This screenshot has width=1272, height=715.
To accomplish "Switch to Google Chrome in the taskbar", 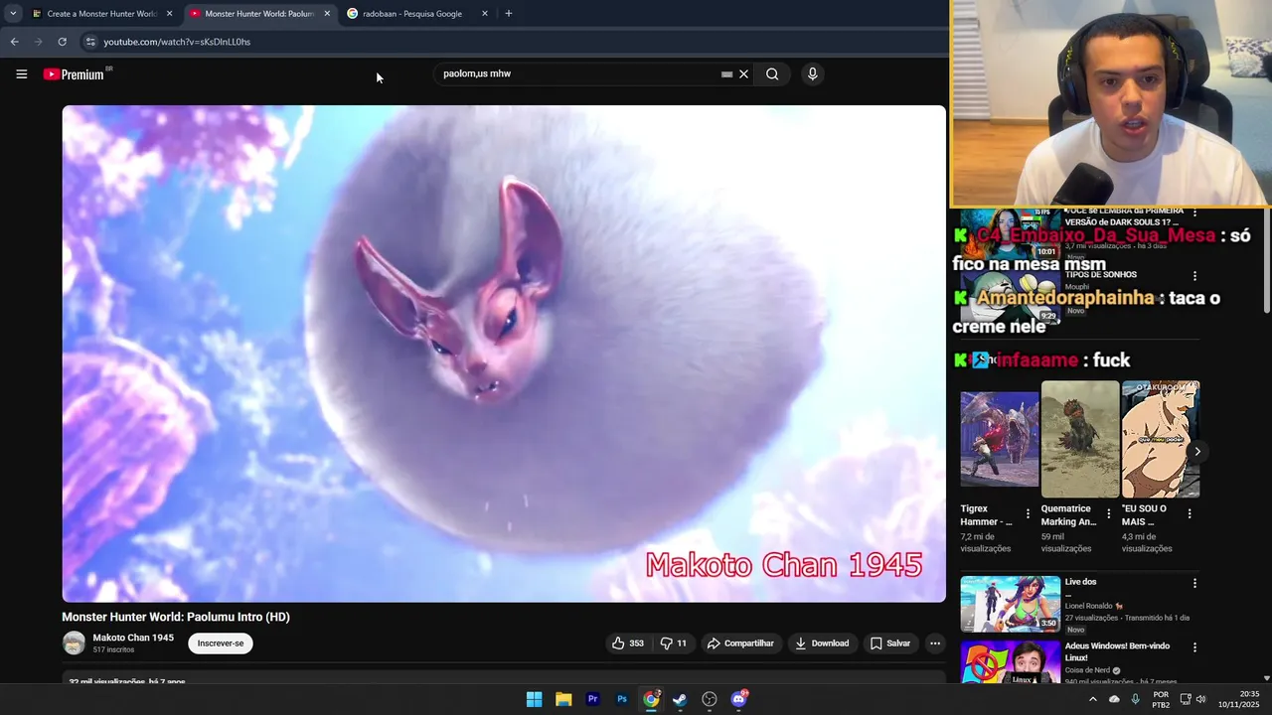I will (651, 699).
